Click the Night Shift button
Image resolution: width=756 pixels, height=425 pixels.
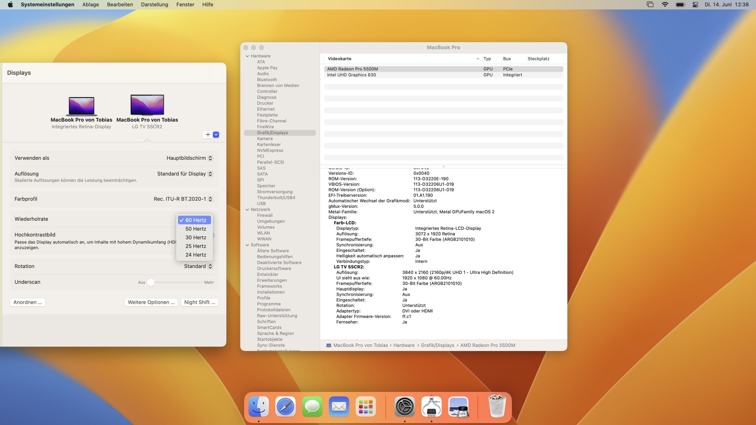tap(199, 302)
